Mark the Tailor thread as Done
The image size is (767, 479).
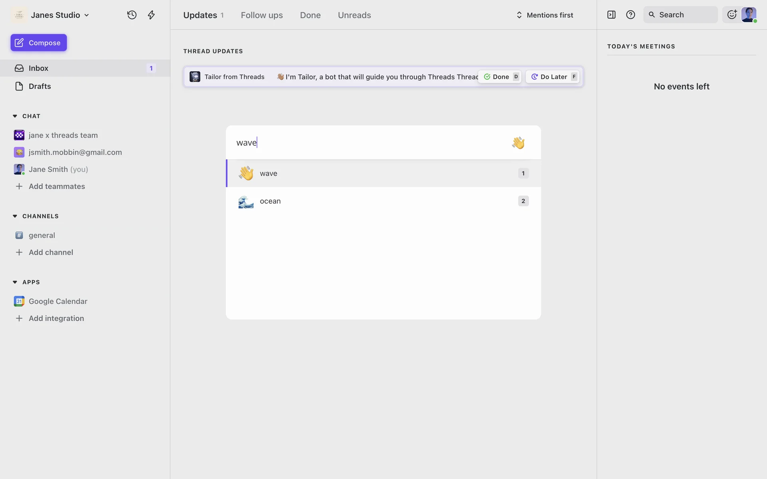[500, 77]
